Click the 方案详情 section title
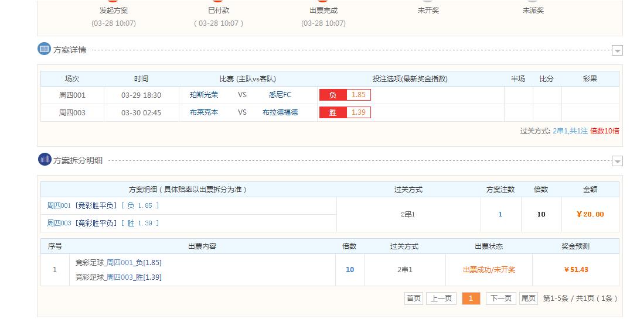Screen dimensions: 630x326 70,50
